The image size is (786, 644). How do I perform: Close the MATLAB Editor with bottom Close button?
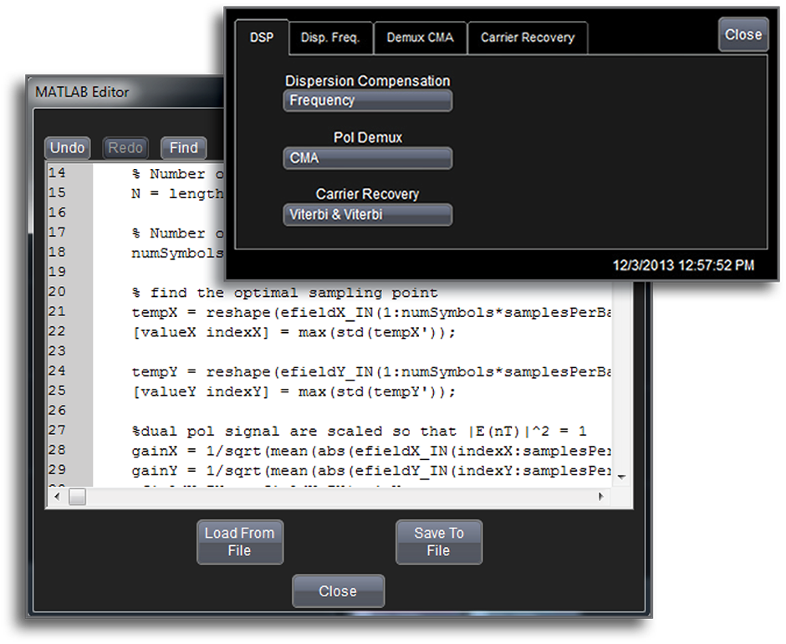pos(338,591)
